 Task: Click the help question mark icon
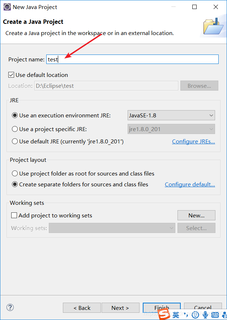(10, 307)
